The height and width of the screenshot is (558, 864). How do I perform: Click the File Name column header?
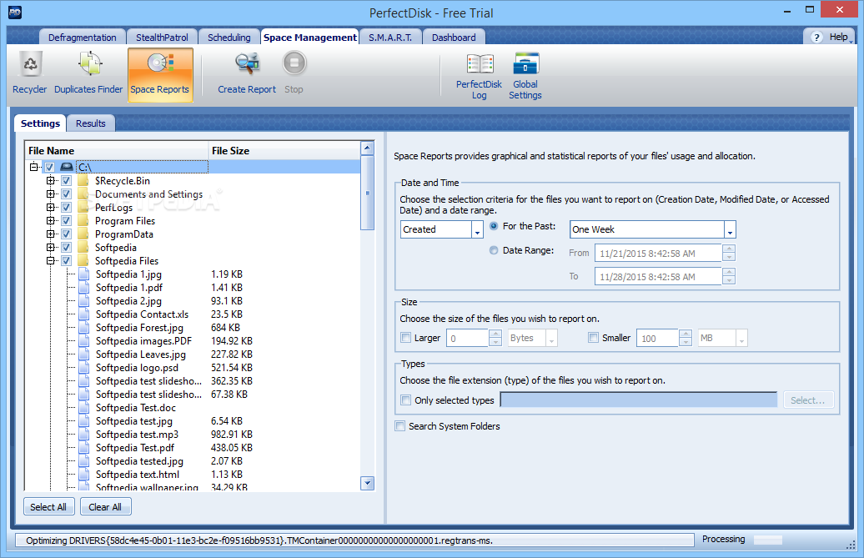coord(117,150)
